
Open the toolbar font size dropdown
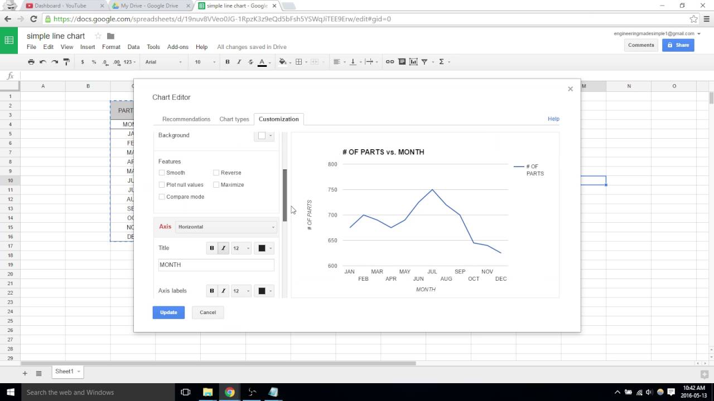pyautogui.click(x=205, y=62)
